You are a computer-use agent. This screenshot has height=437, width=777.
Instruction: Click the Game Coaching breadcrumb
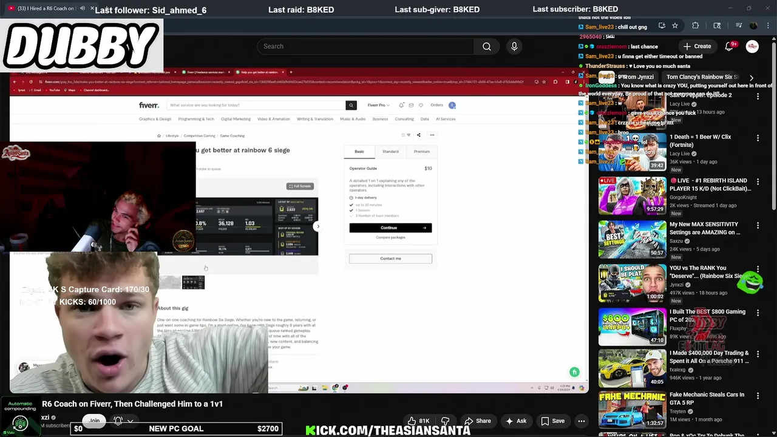(232, 136)
